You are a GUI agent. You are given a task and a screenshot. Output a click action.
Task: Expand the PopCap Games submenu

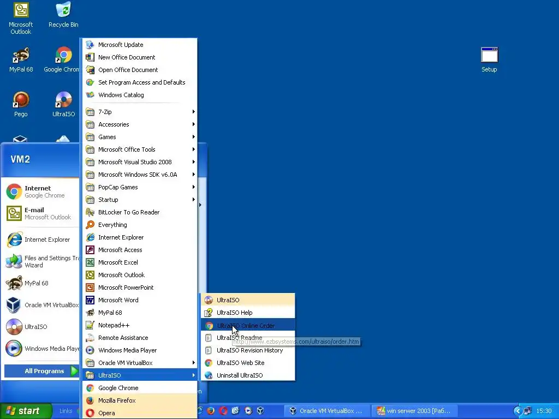(140, 187)
